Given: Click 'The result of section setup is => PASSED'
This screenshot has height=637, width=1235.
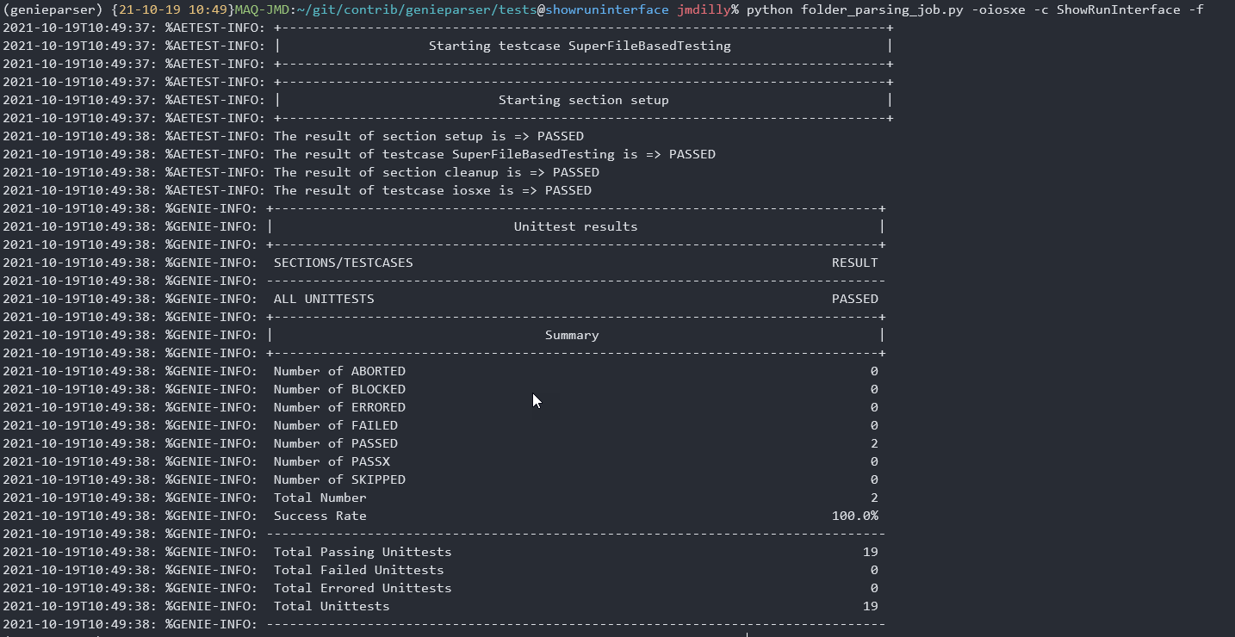Looking at the screenshot, I should 428,136.
